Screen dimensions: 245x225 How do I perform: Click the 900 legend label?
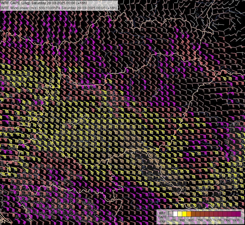tap(209, 220)
